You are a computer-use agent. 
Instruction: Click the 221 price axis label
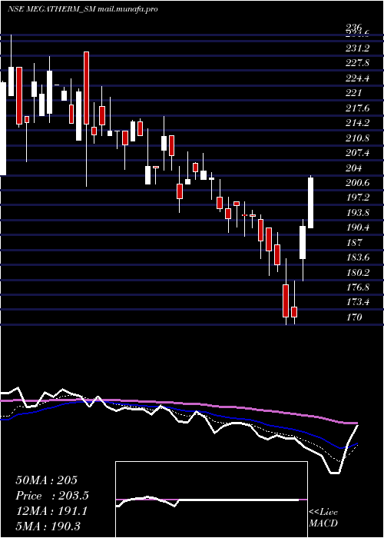coord(354,93)
